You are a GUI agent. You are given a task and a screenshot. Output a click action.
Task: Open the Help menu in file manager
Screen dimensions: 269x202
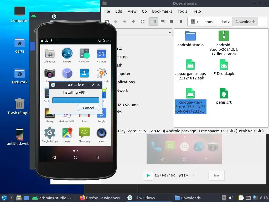(x=196, y=11)
